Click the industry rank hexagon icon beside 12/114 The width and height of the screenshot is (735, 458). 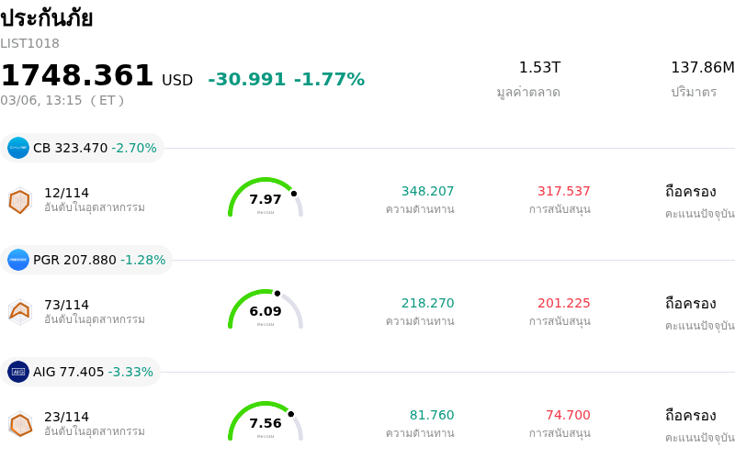tap(19, 200)
